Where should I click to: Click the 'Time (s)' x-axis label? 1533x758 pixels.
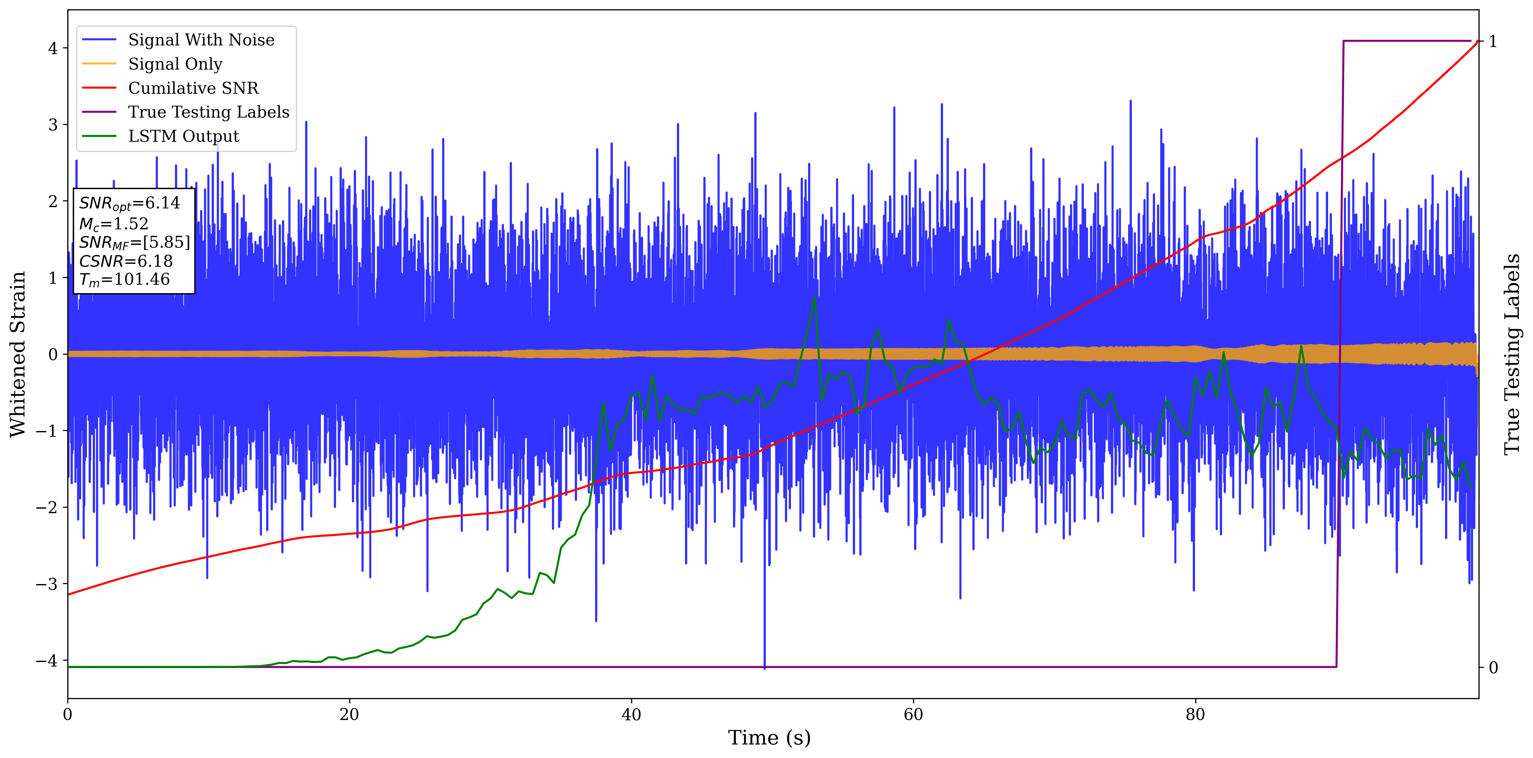click(x=769, y=738)
